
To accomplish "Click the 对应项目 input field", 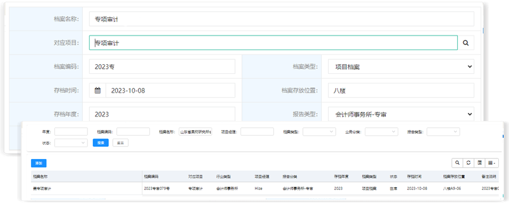I will 274,43.
